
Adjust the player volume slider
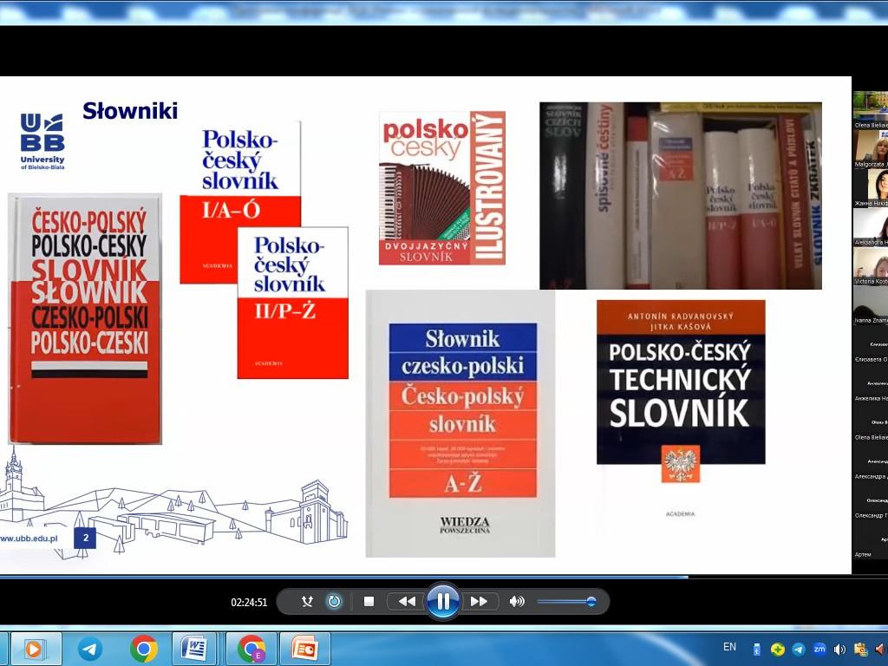[566, 602]
